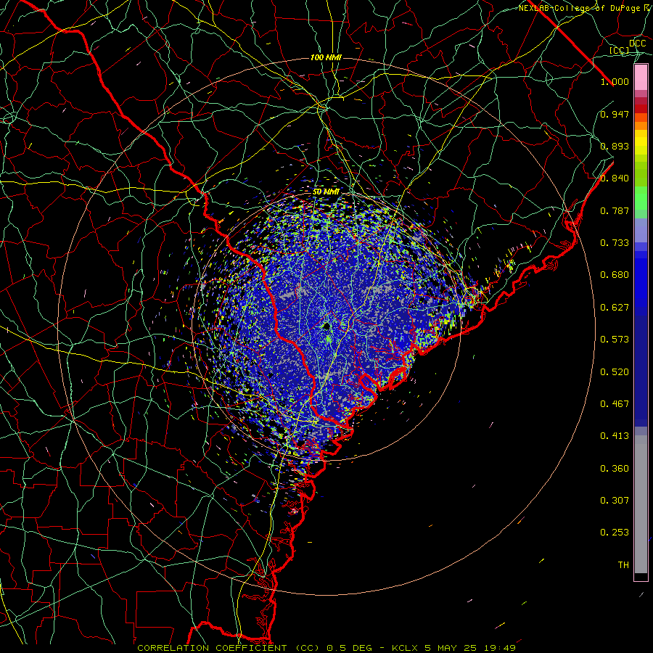
Task: Select the 1.000 legend value
Action: [615, 81]
